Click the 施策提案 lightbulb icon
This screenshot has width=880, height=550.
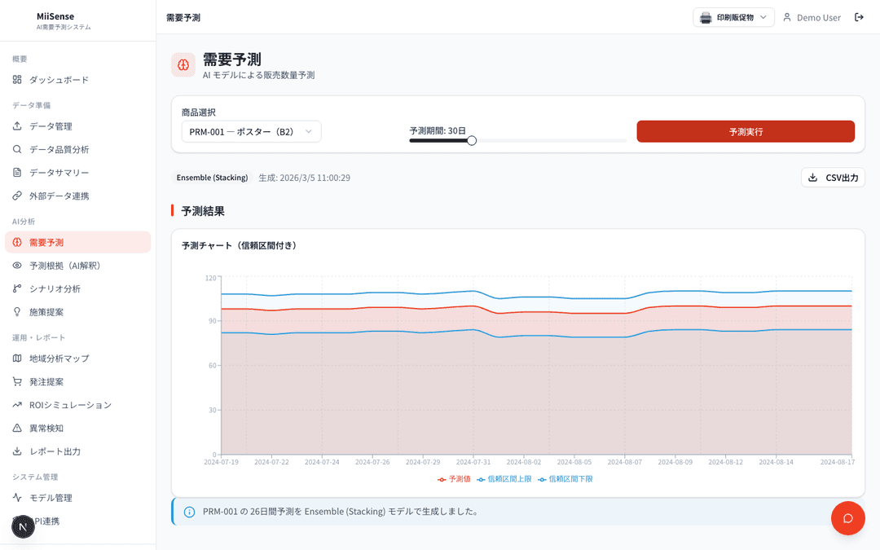pyautogui.click(x=17, y=312)
